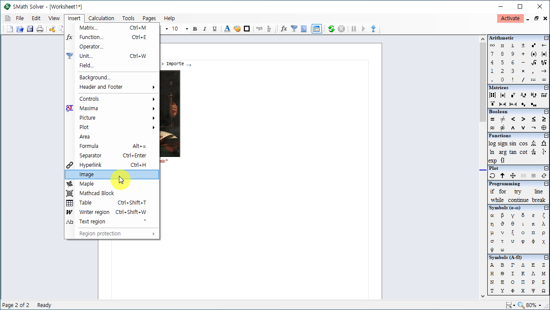The image size is (550, 310).
Task: Click the imported picture on worksheet
Action: click(x=170, y=114)
